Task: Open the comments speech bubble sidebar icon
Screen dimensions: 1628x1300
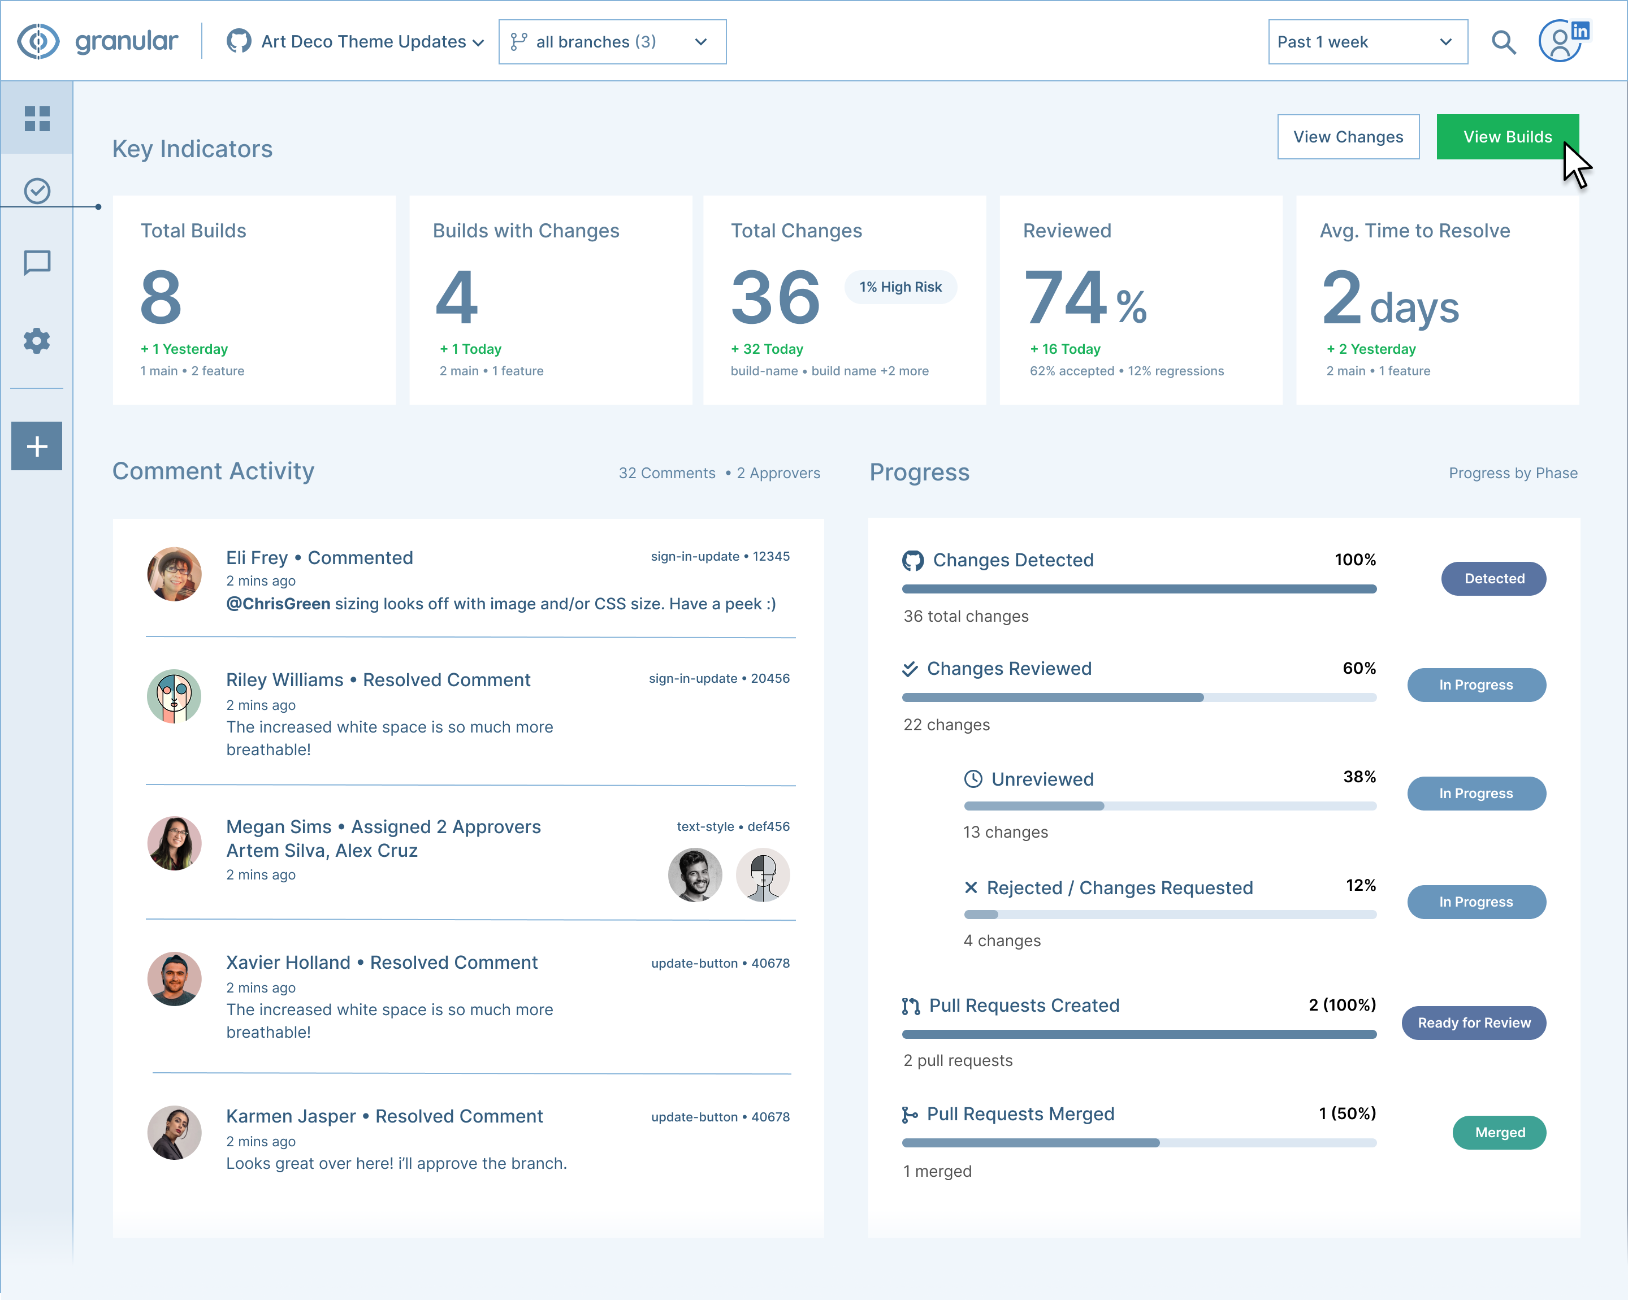Action: (36, 263)
